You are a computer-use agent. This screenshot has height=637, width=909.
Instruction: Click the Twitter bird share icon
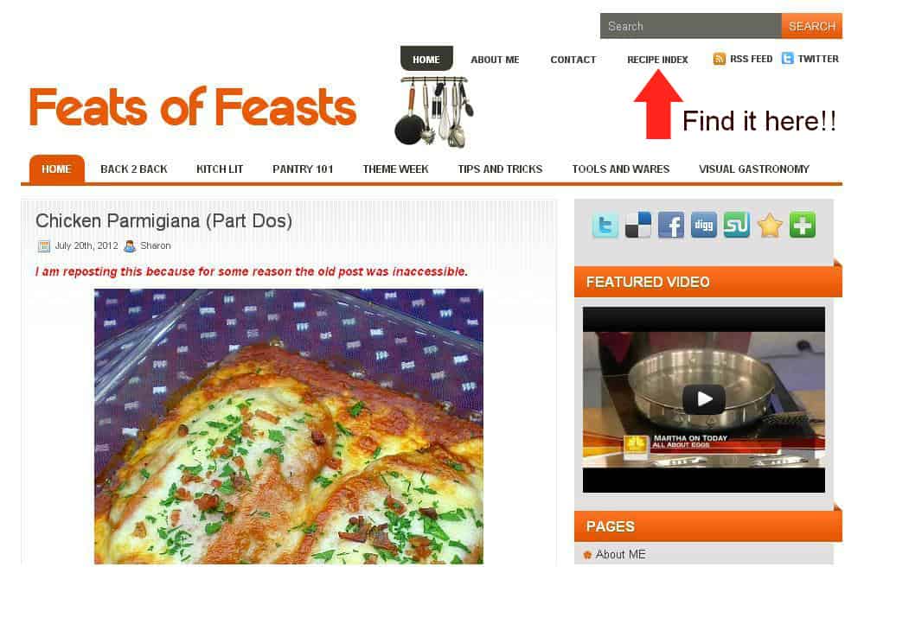tap(605, 226)
